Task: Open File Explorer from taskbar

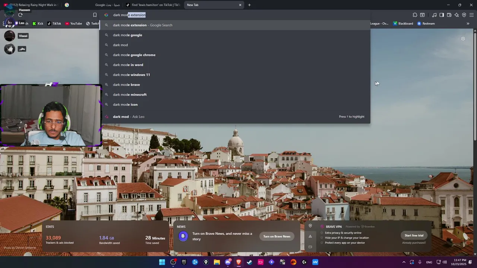Action: click(x=217, y=262)
